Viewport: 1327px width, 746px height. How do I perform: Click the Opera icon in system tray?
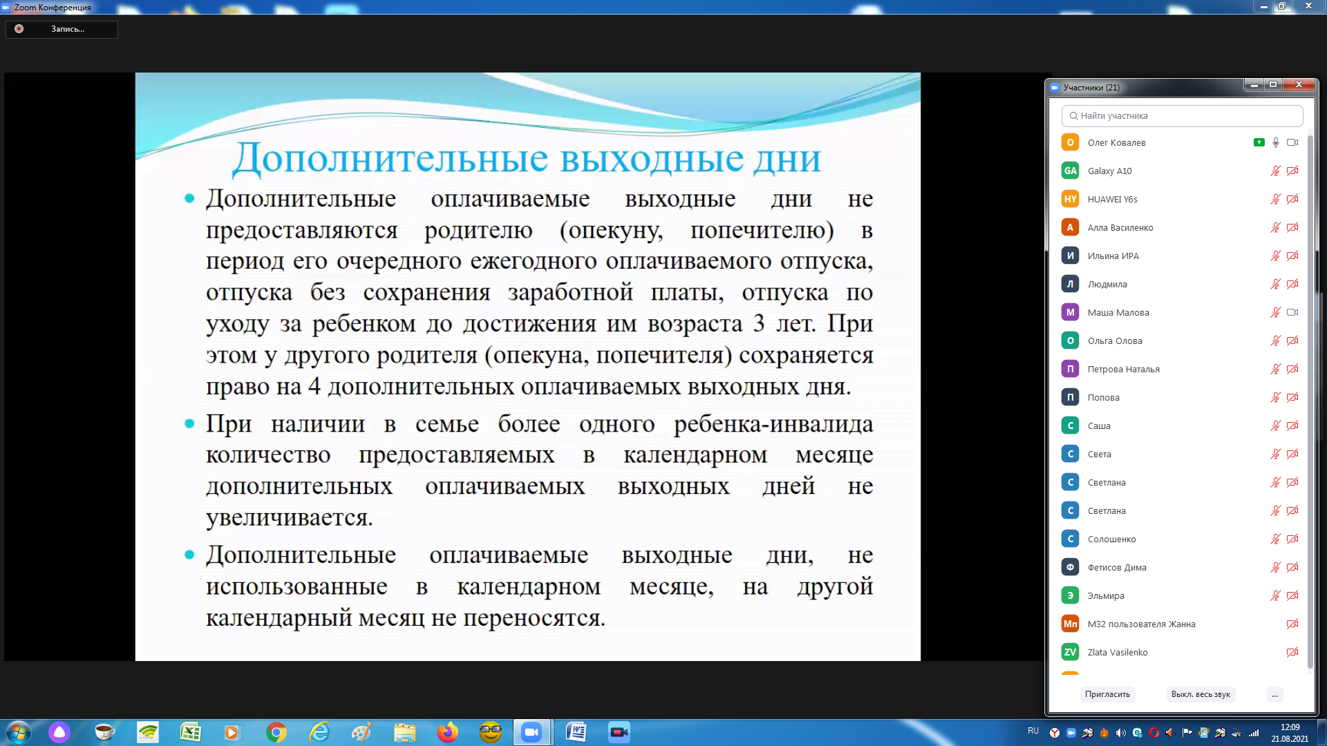click(1154, 733)
